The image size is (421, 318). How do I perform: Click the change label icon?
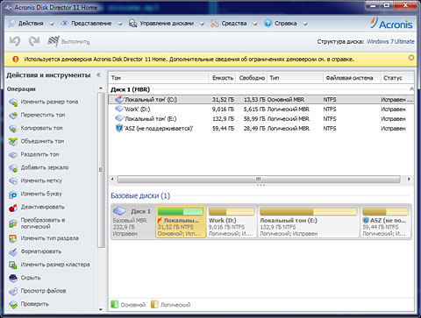(13, 181)
